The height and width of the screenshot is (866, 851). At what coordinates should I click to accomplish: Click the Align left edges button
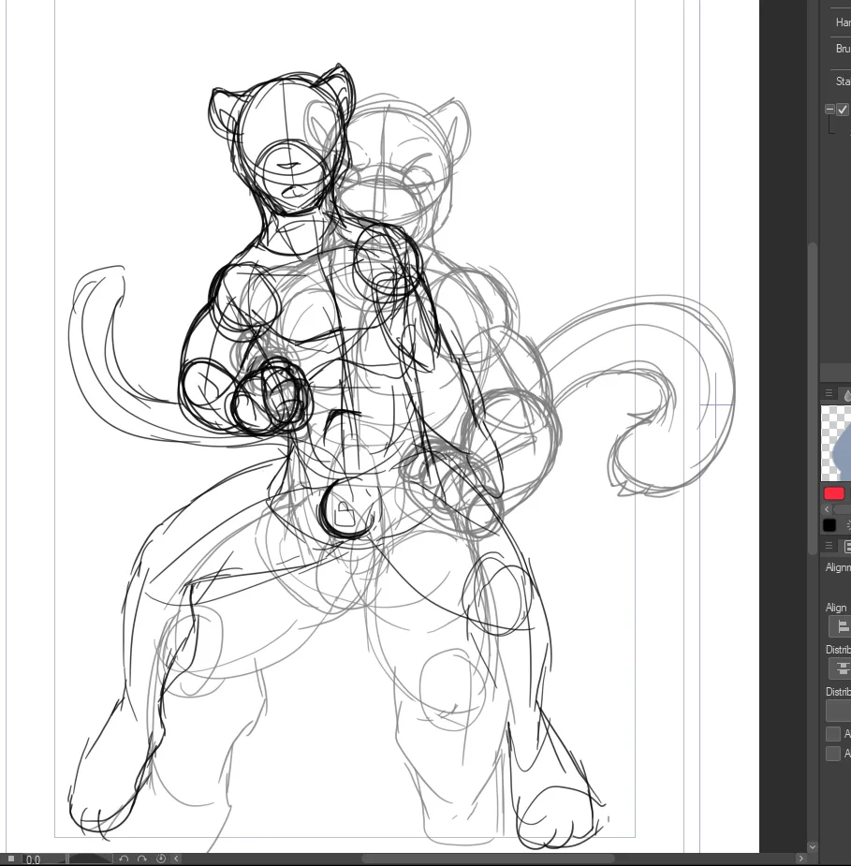pyautogui.click(x=841, y=627)
